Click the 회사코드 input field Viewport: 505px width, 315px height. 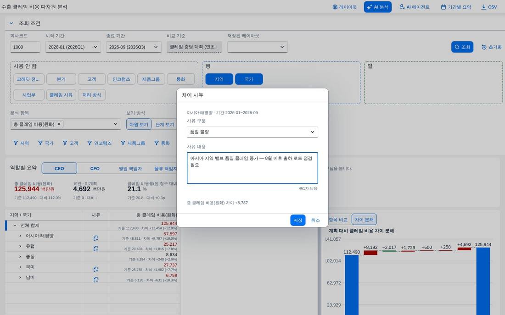click(25, 47)
